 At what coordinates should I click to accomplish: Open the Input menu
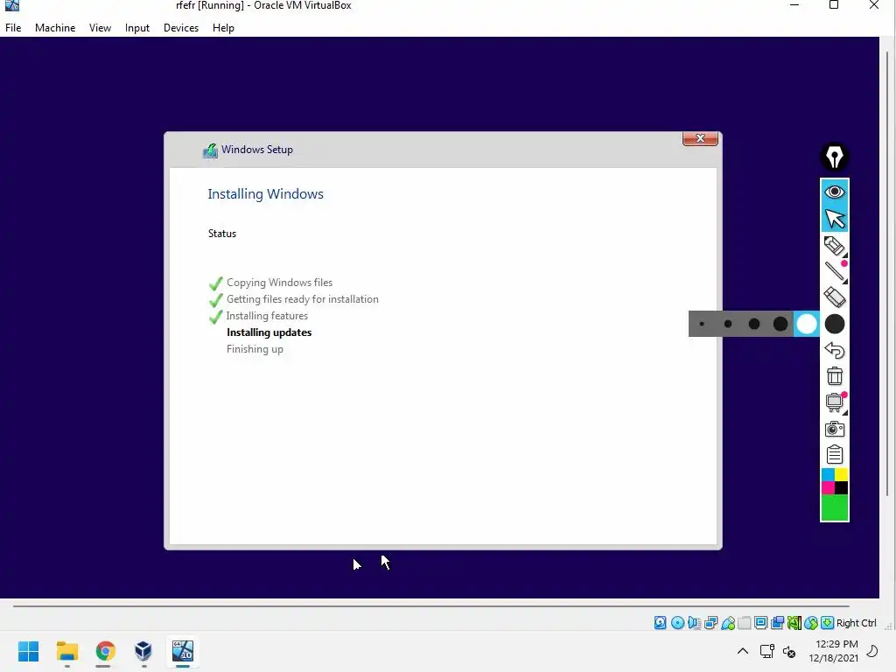coord(137,28)
